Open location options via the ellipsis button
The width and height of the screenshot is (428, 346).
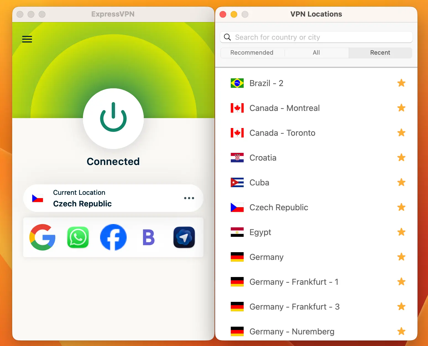point(189,198)
